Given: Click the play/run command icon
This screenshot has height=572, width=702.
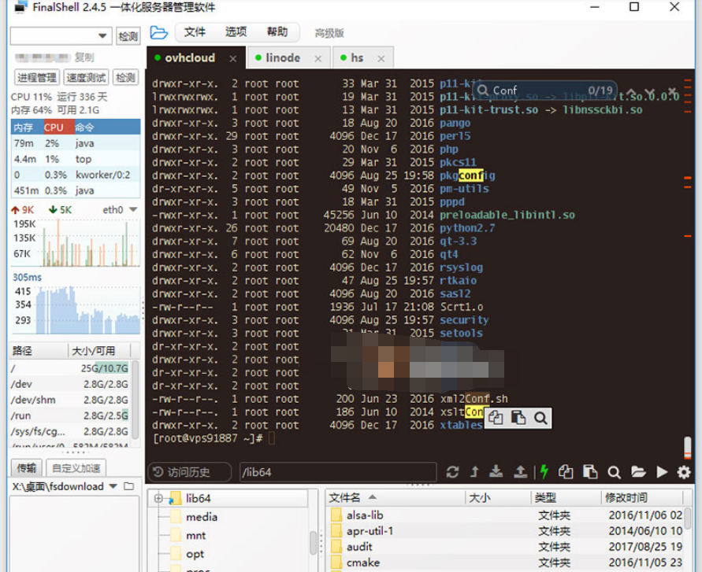Looking at the screenshot, I should click(661, 472).
